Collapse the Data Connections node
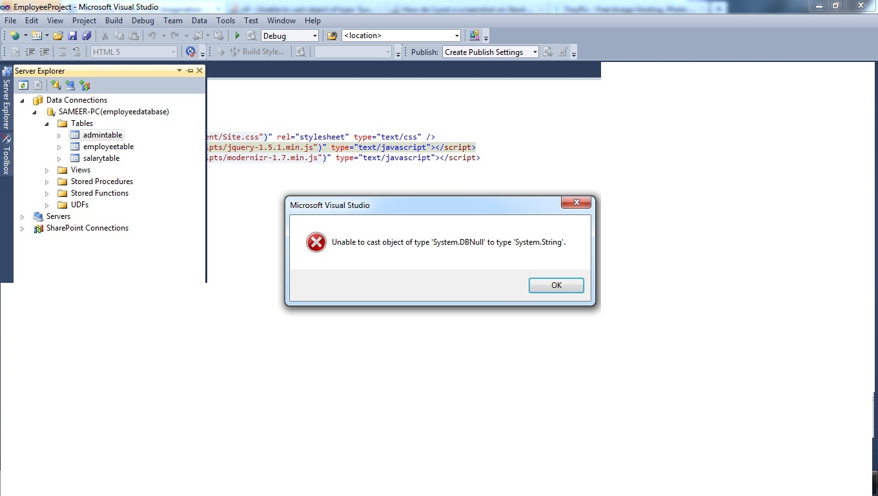 click(23, 100)
